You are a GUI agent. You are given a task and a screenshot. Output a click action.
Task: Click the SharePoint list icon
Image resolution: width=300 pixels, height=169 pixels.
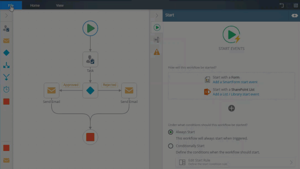click(207, 92)
